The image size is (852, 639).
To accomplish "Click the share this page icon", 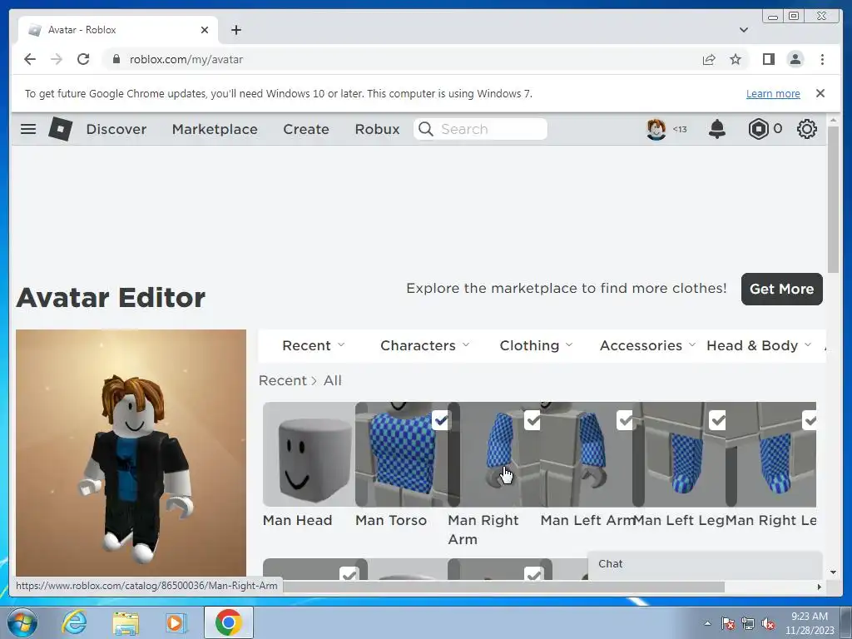I will 709,59.
